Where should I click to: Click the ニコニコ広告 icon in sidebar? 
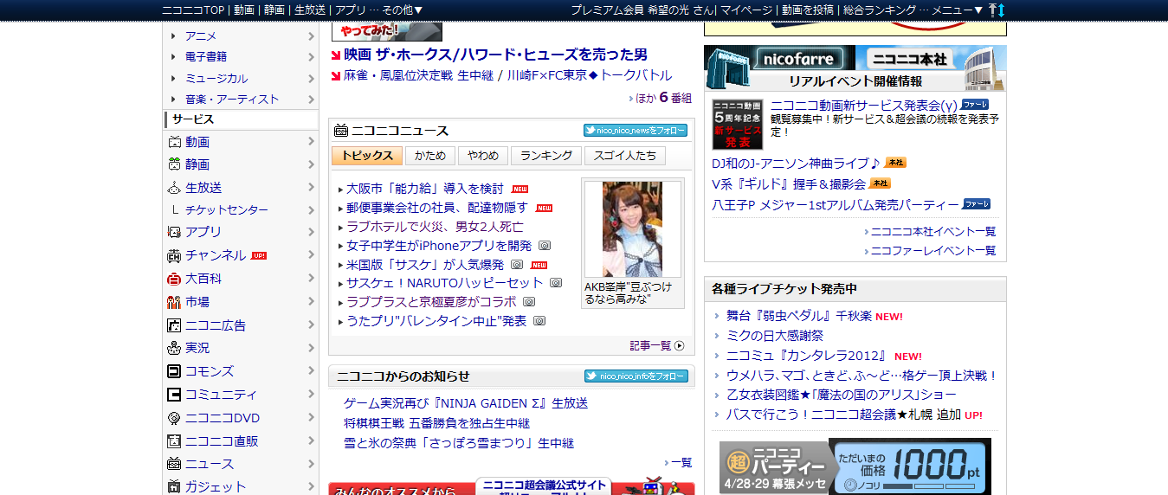(174, 325)
